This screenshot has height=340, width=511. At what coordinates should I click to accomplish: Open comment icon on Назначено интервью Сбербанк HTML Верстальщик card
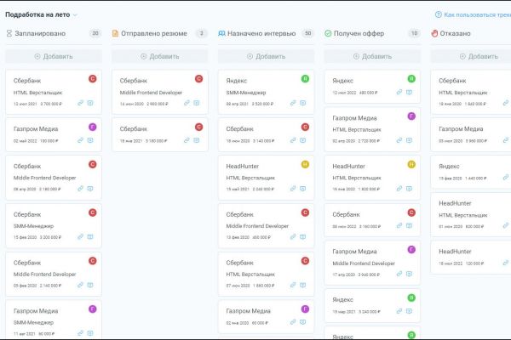point(302,285)
